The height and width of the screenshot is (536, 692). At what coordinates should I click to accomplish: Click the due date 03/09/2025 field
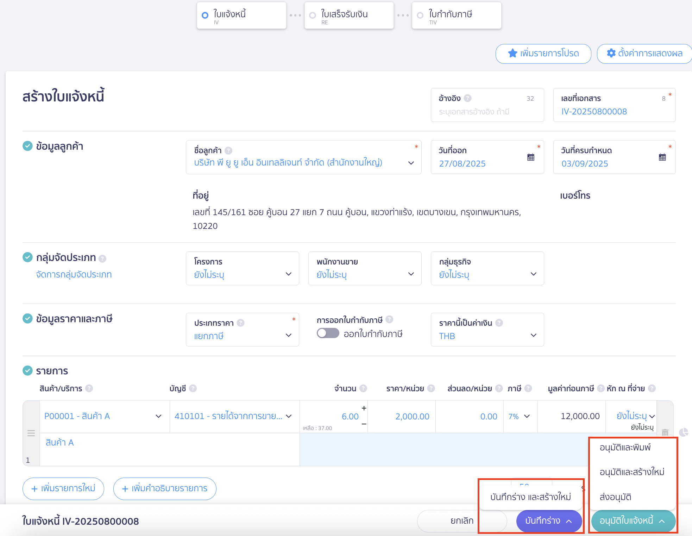(614, 157)
